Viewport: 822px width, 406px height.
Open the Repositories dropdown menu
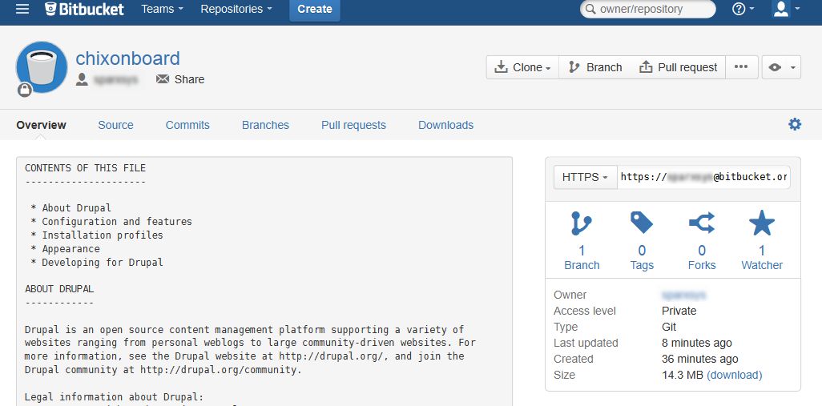click(236, 9)
